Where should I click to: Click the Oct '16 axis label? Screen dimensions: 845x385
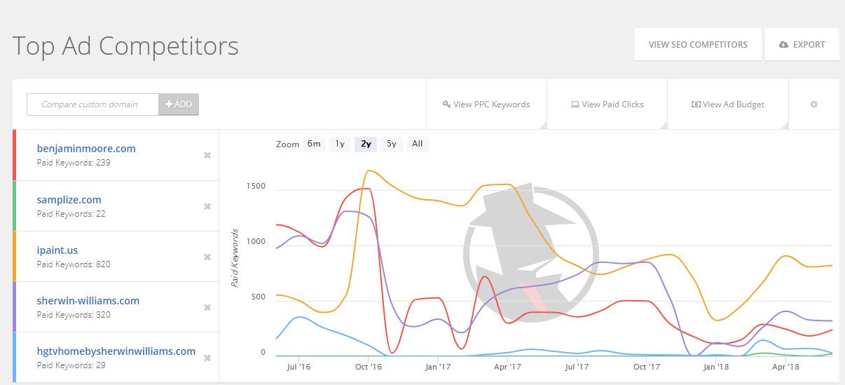click(369, 366)
